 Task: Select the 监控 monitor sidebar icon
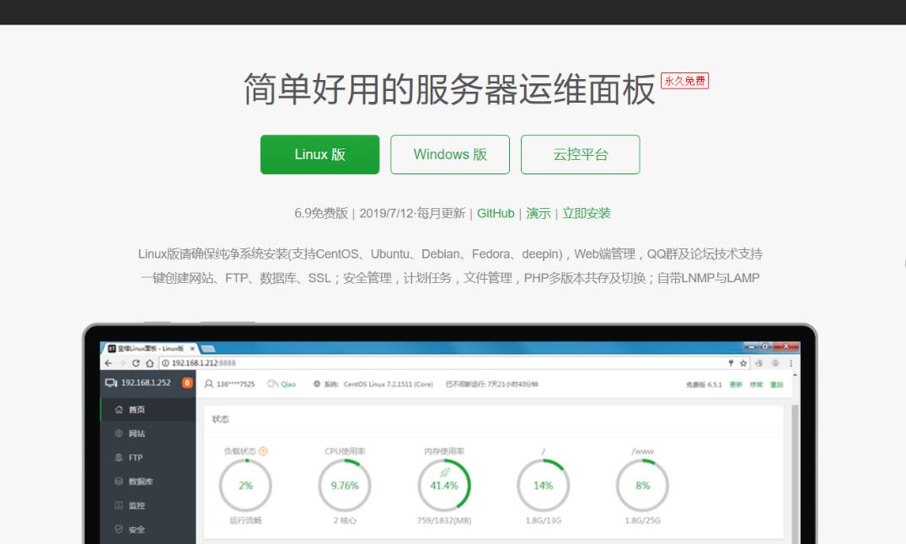pyautogui.click(x=119, y=506)
